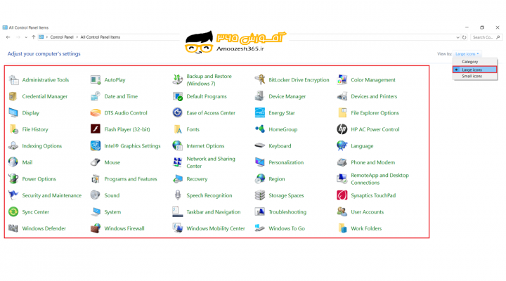Open the Programs and Features link
The height and width of the screenshot is (281, 506).
pos(131,178)
